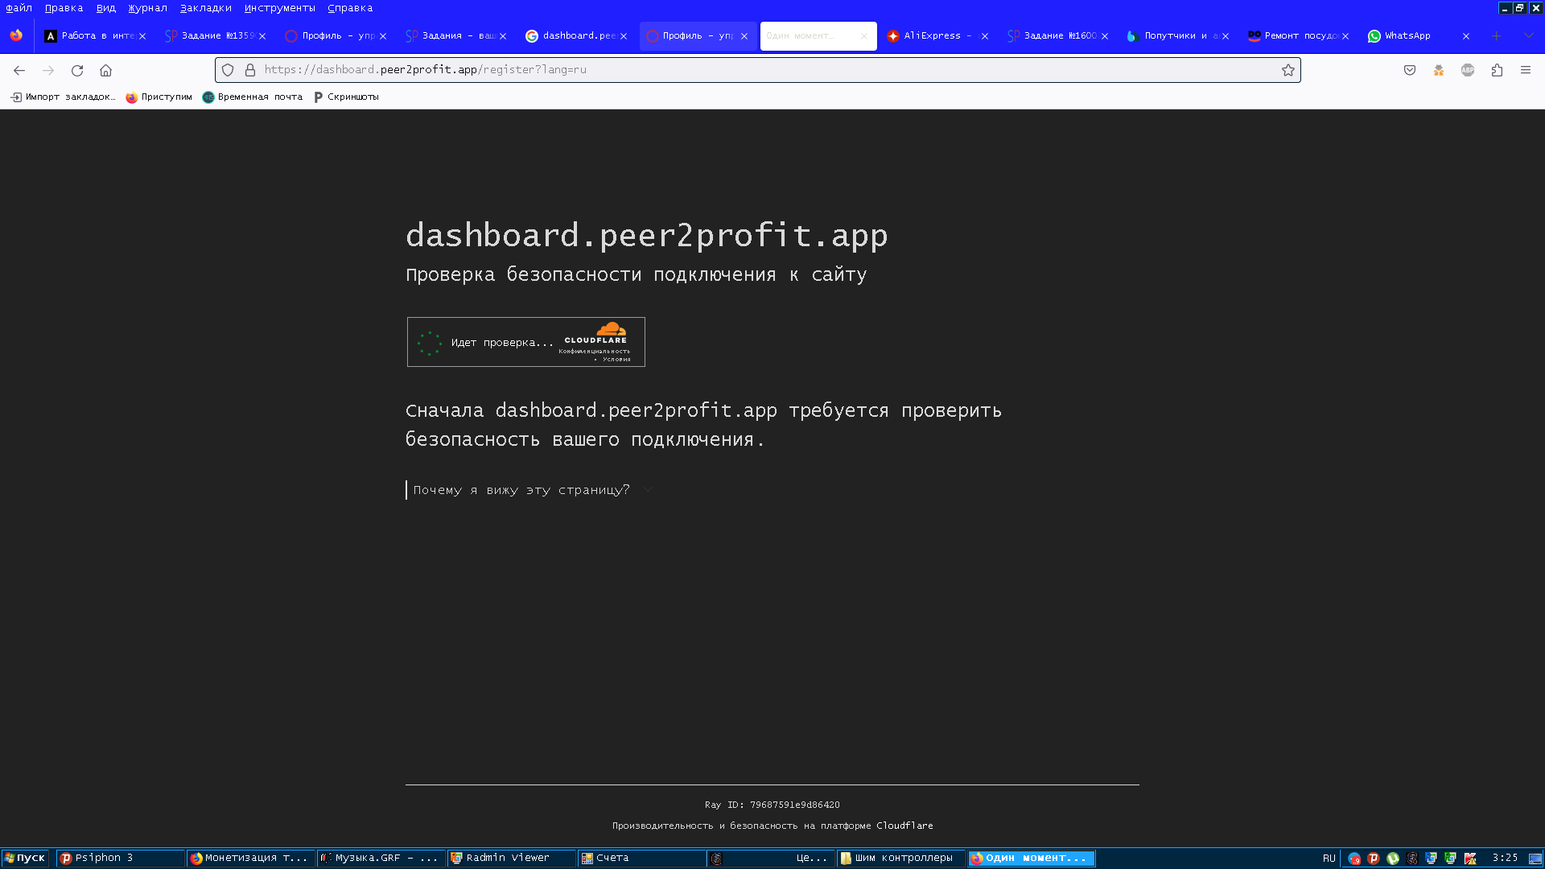
Task: Close the WhatsApp tab
Action: (x=1466, y=36)
